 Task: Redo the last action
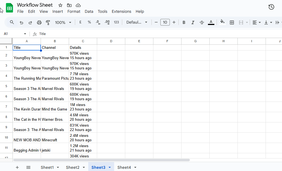[30, 22]
